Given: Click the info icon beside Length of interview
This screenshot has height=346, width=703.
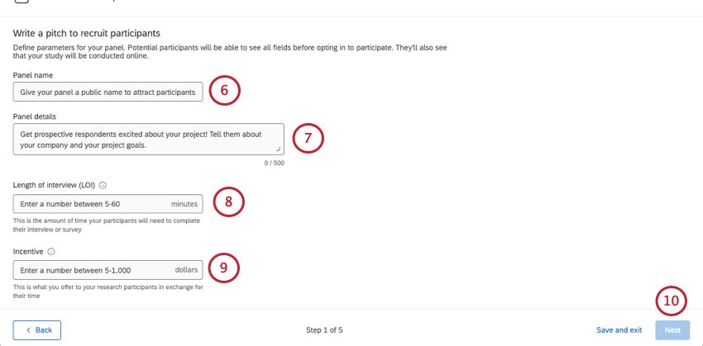Looking at the screenshot, I should [103, 186].
